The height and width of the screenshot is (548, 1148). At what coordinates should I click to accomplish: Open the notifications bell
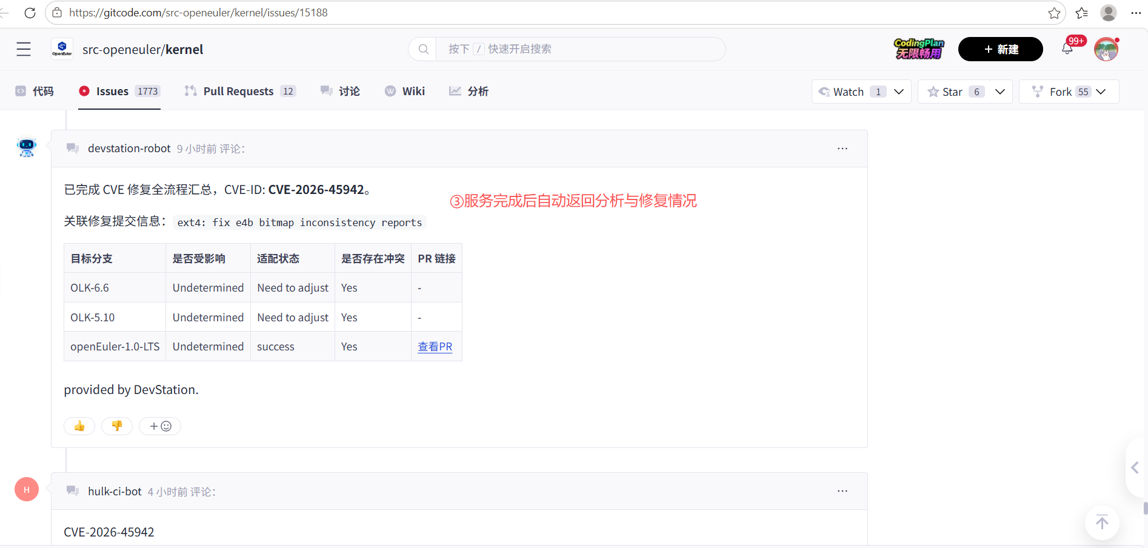coord(1067,49)
